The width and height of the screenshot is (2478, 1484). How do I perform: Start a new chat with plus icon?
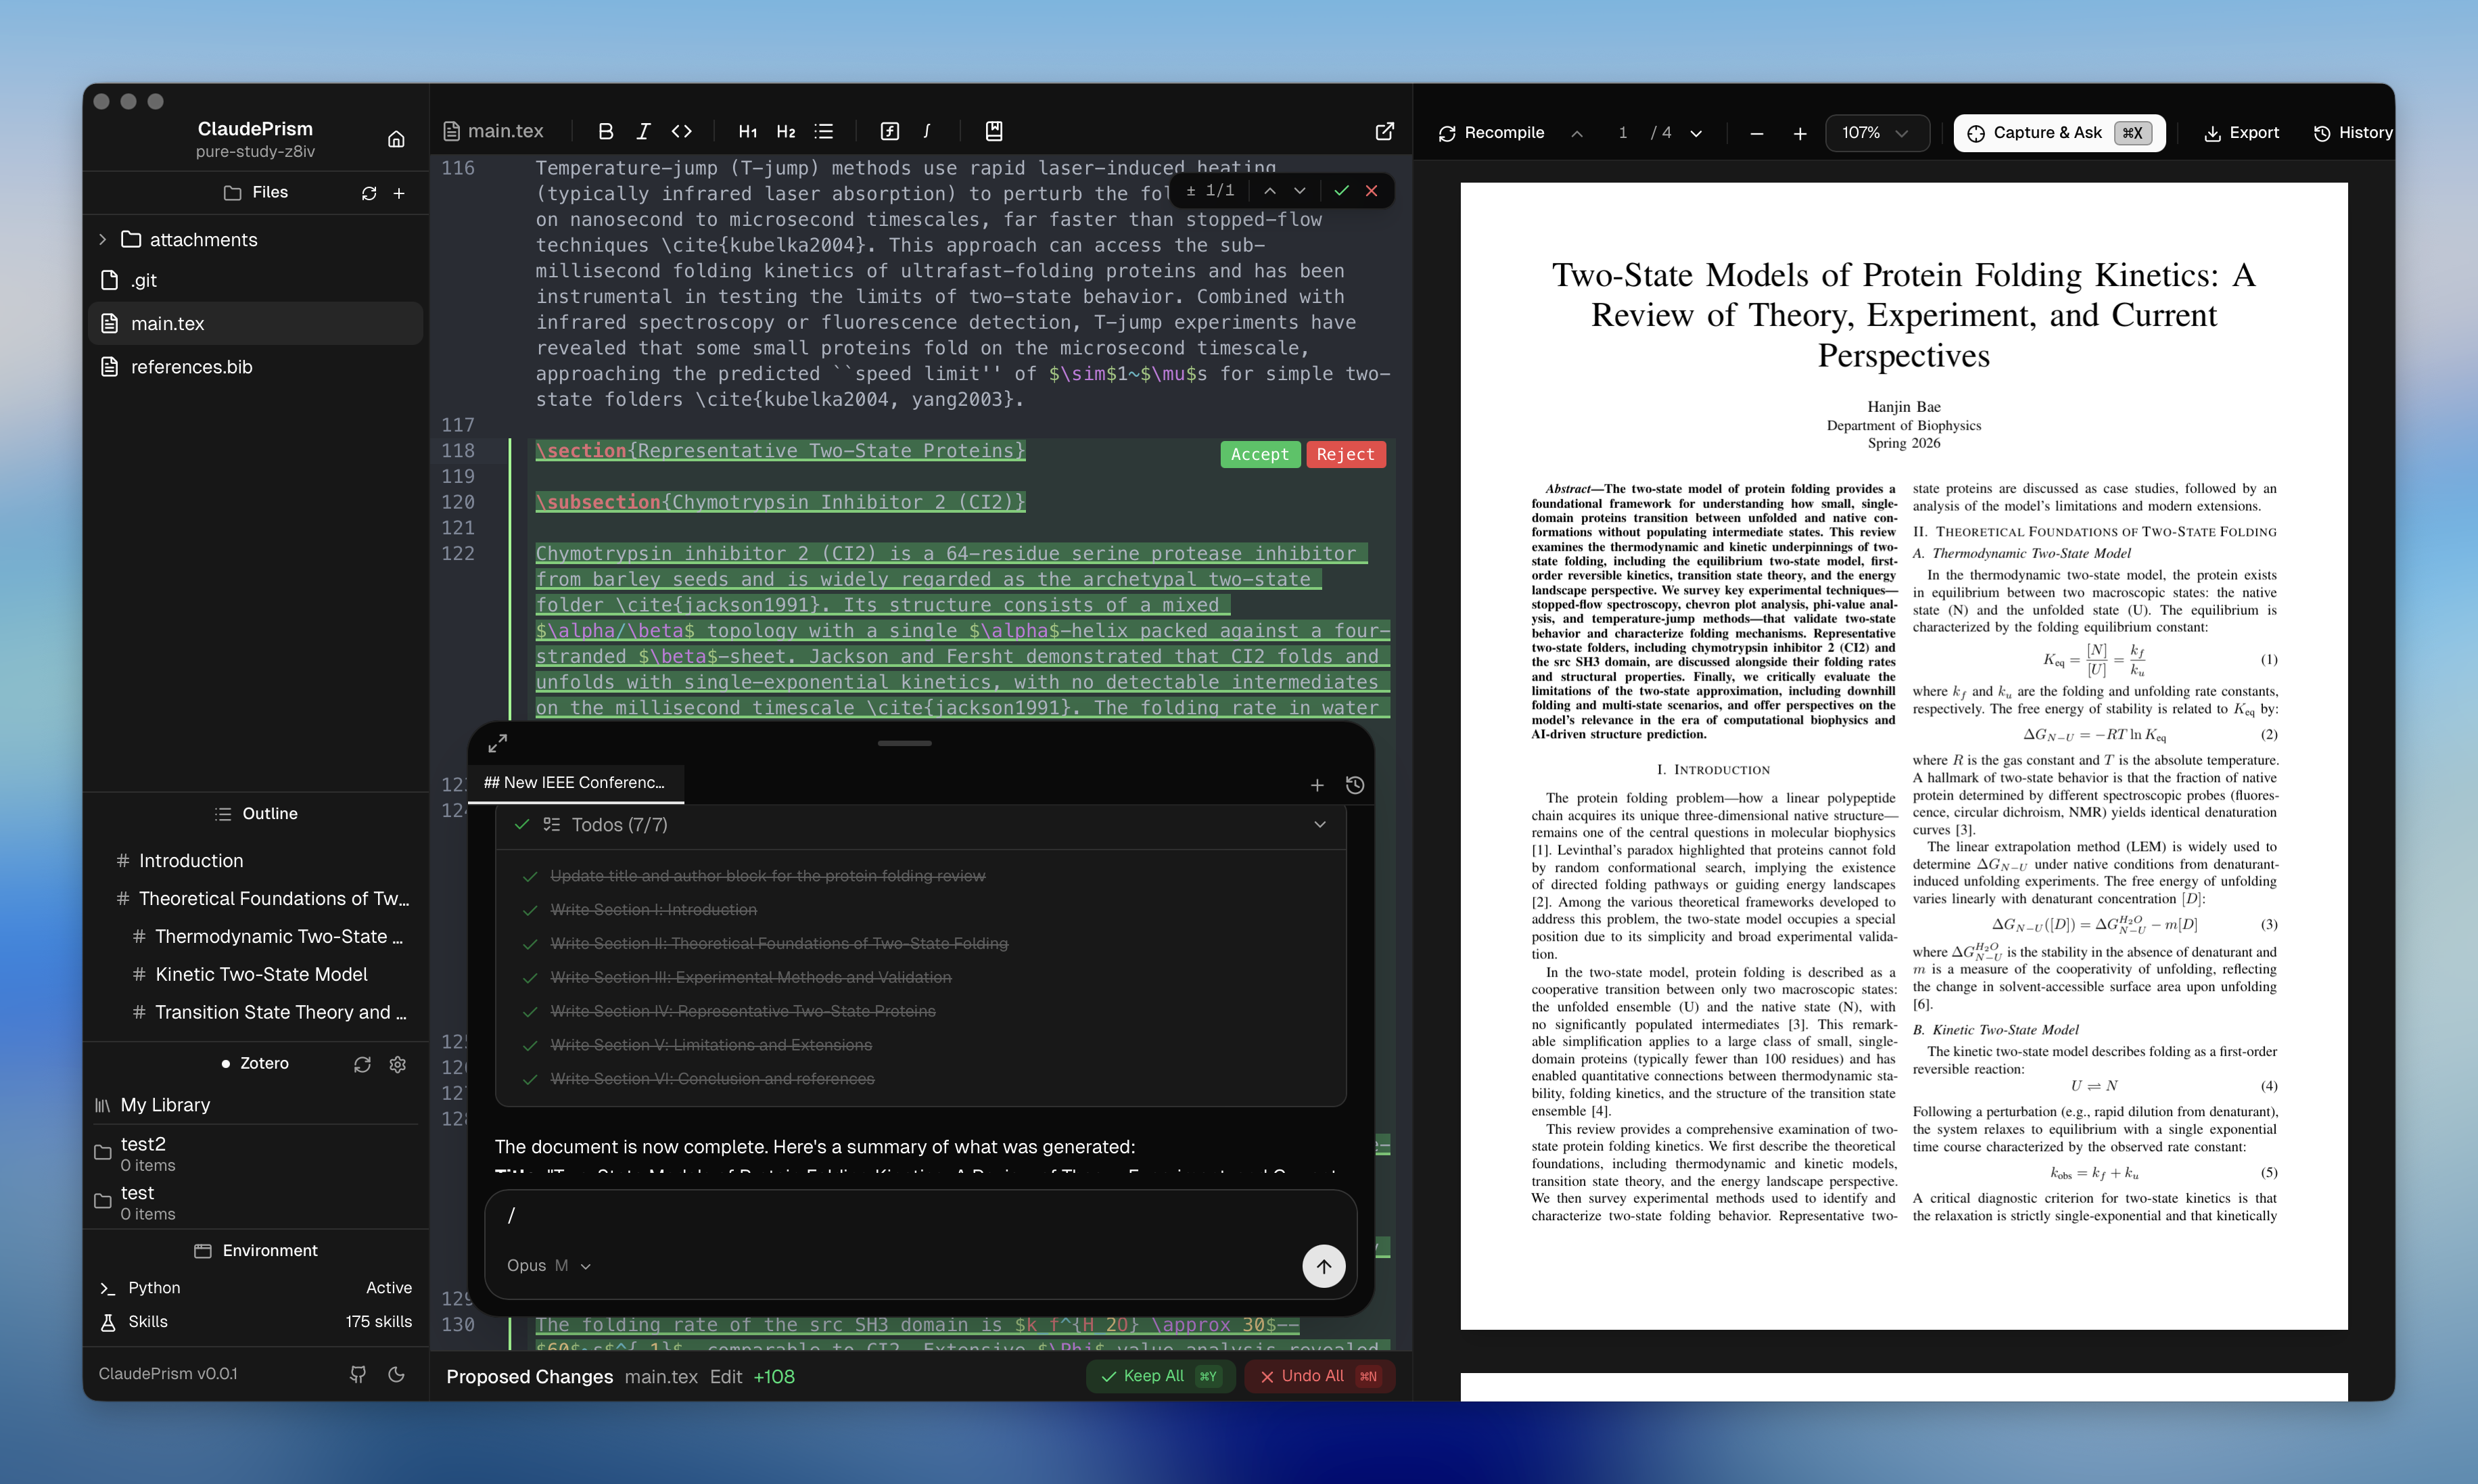(x=1317, y=785)
